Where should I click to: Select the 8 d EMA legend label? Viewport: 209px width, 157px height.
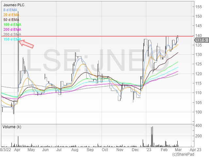pos(10,10)
